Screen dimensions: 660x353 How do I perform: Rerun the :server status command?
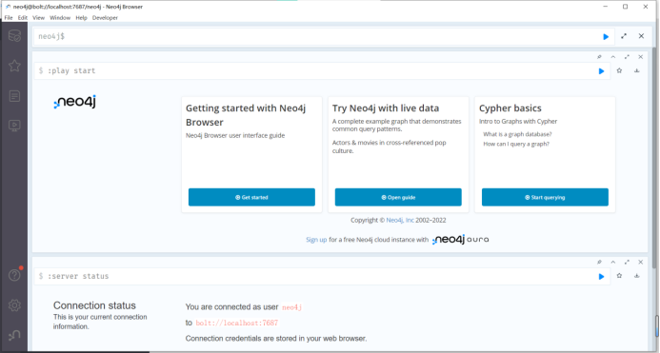(x=601, y=277)
